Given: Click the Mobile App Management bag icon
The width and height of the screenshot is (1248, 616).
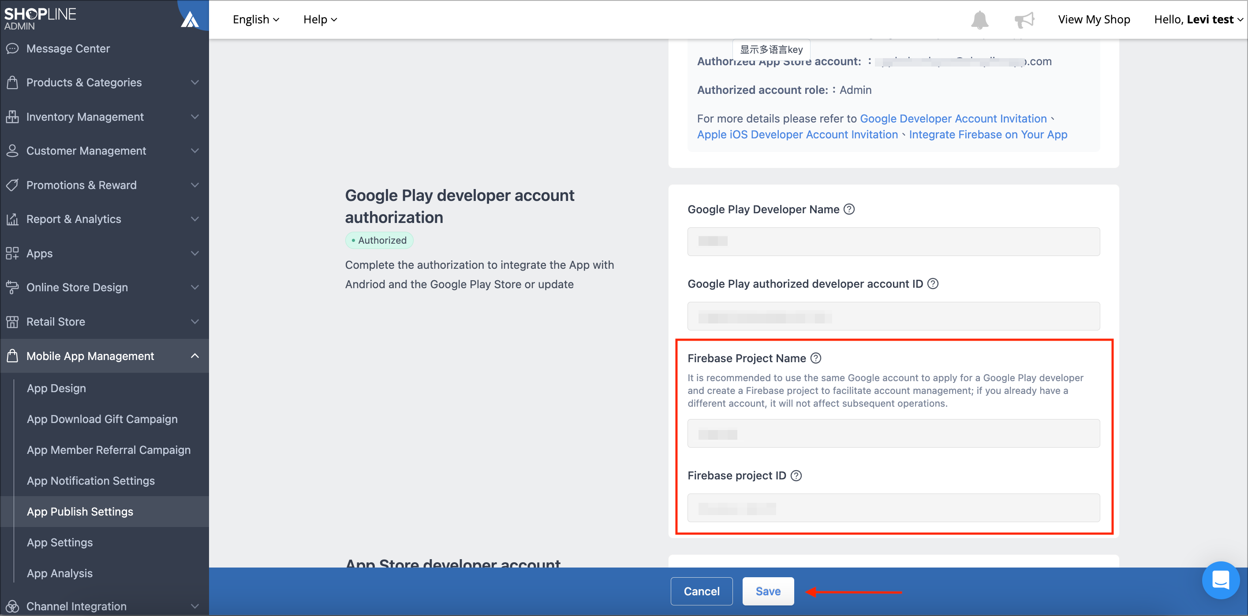Looking at the screenshot, I should tap(13, 356).
